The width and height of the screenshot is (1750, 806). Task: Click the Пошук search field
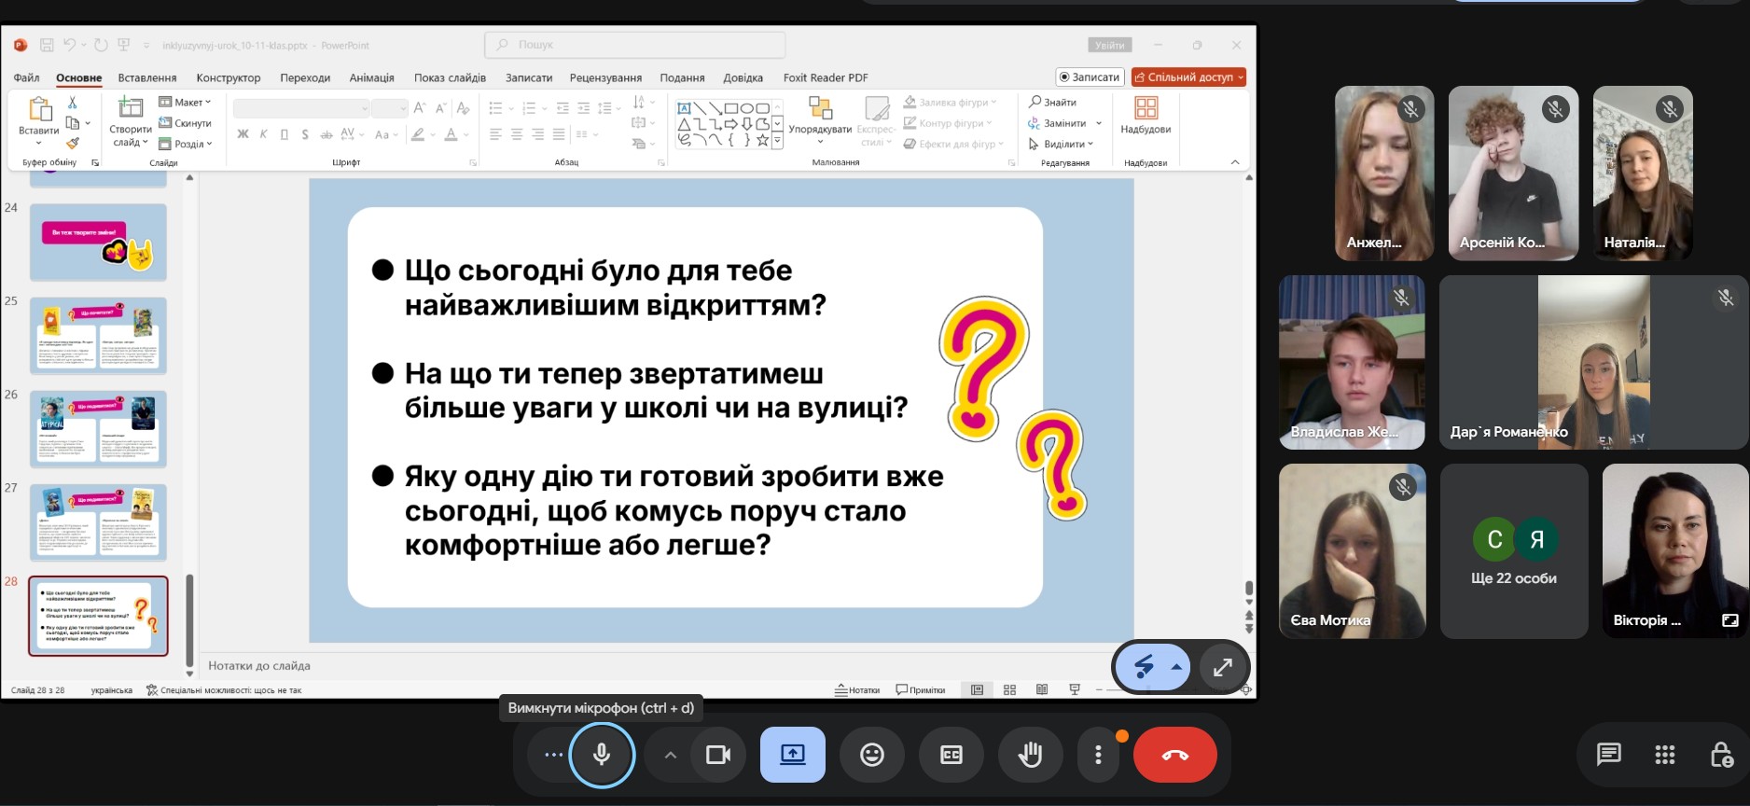point(635,45)
